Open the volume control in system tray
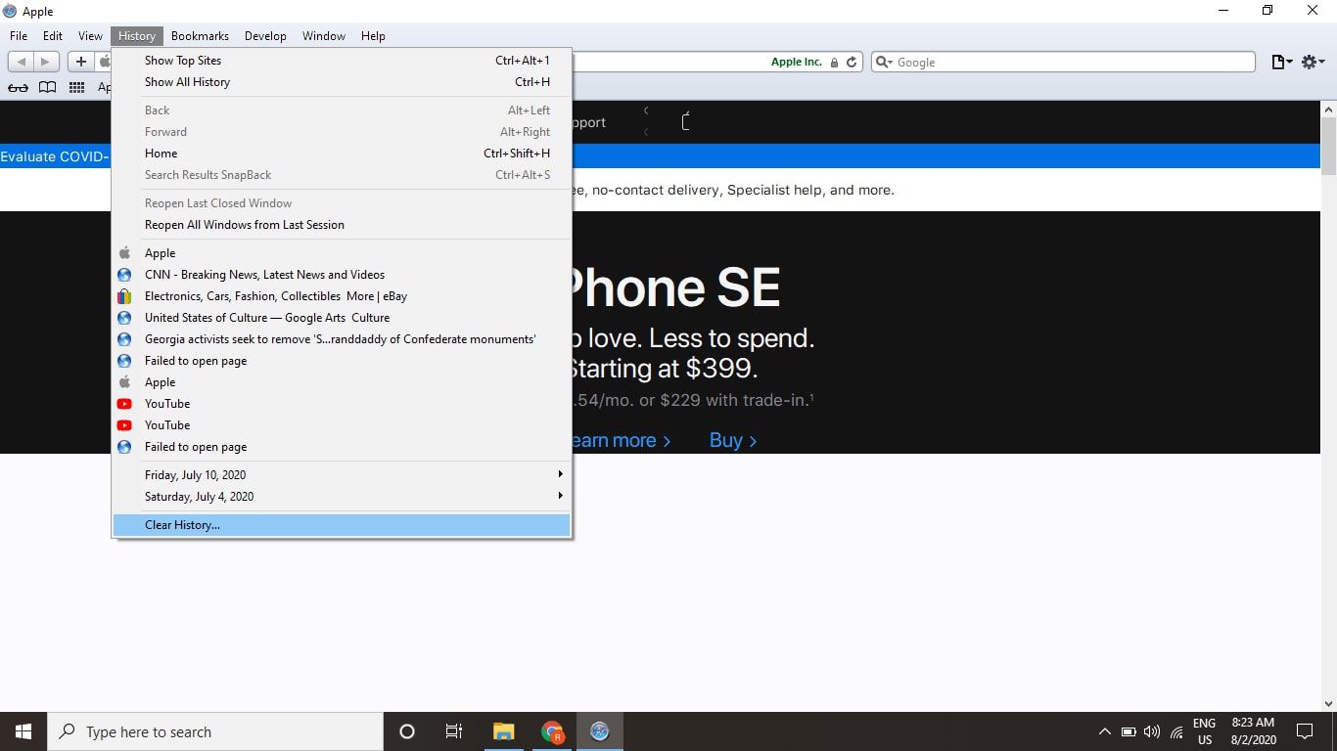 (x=1152, y=731)
